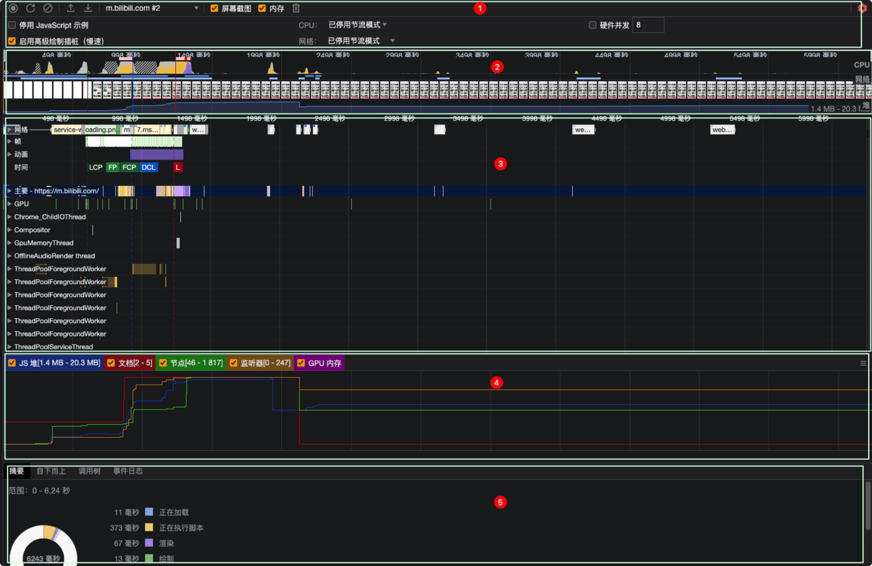Expand the OfflineAudioRender thread track
This screenshot has width=872, height=566.
point(9,256)
